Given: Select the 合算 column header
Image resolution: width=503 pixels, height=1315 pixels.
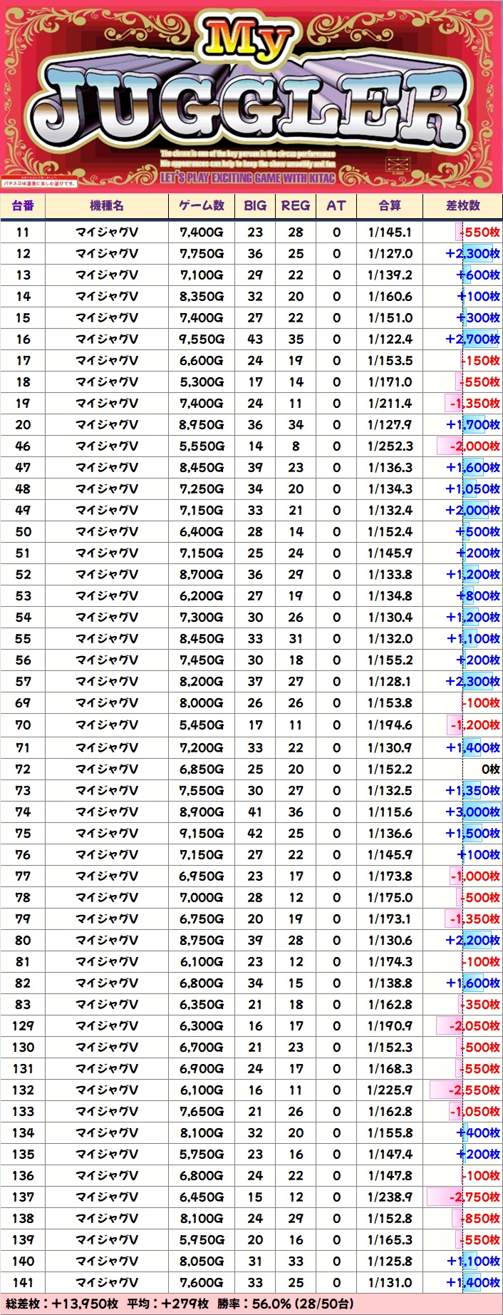Looking at the screenshot, I should 390,205.
